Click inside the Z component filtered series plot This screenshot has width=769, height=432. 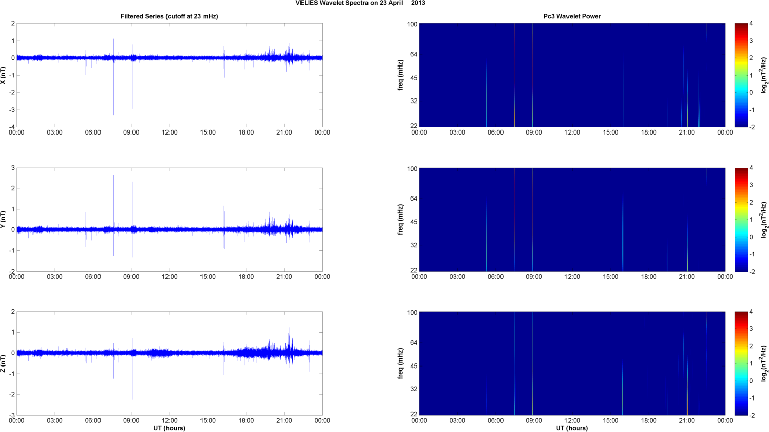click(170, 363)
